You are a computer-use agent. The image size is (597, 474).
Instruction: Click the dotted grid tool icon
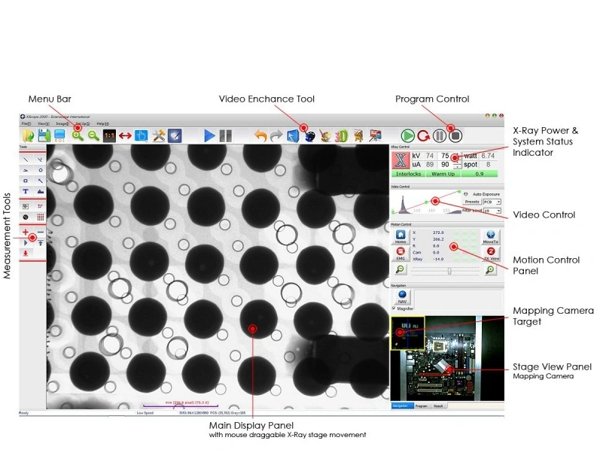click(x=41, y=217)
